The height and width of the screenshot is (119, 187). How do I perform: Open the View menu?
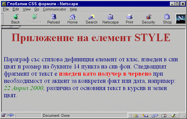27,9
